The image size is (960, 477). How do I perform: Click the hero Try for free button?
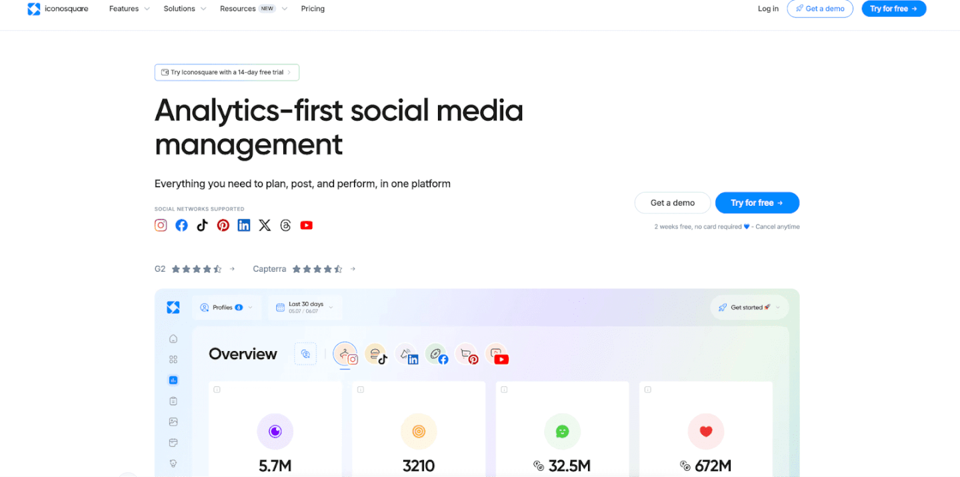click(x=757, y=203)
